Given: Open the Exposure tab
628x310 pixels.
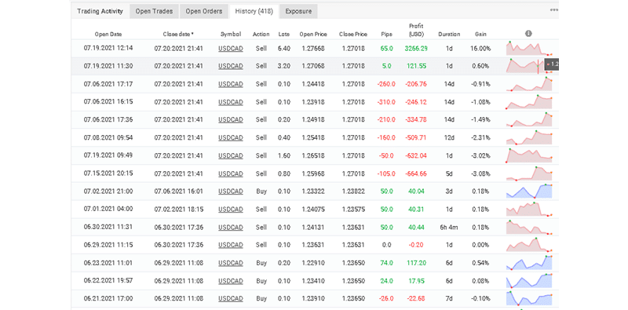Looking at the screenshot, I should [298, 11].
